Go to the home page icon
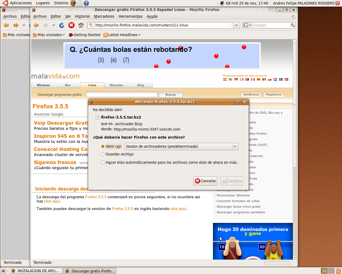 click(81, 25)
